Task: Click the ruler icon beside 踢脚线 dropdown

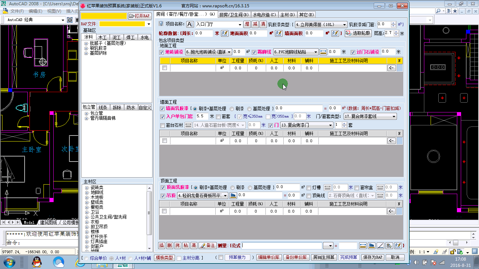Action: point(323,52)
